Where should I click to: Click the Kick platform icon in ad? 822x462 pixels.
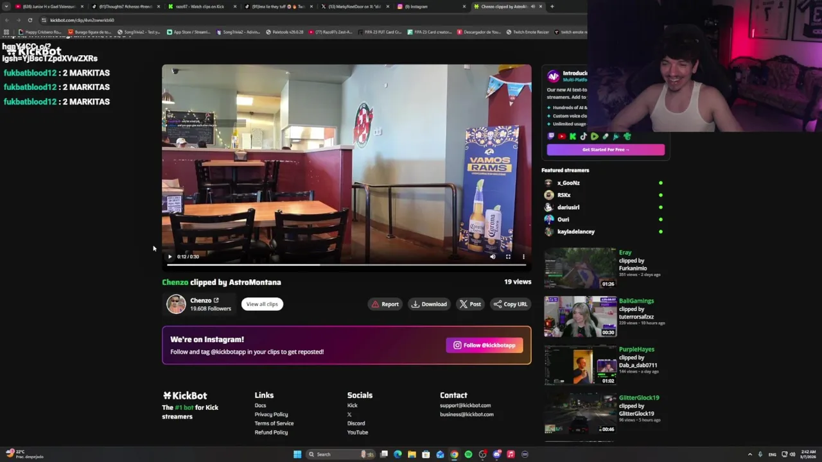coord(573,136)
